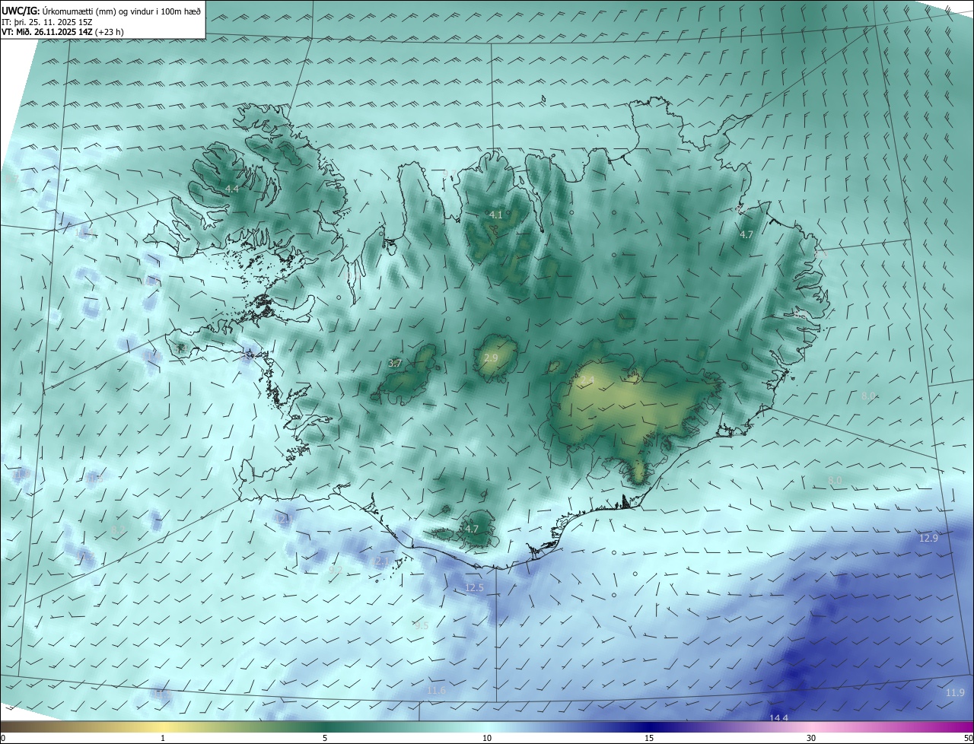Click the 14.4 value above the colour scale

(x=778, y=718)
